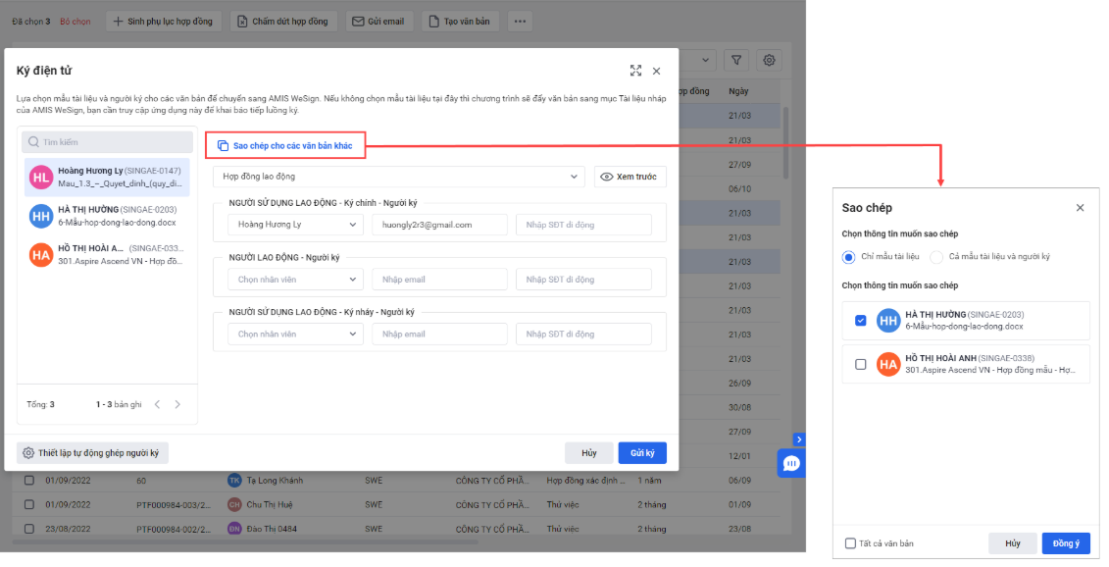The width and height of the screenshot is (1109, 567).
Task: Tick checkbox on Đào Thị 0484 row
Action: 29,529
